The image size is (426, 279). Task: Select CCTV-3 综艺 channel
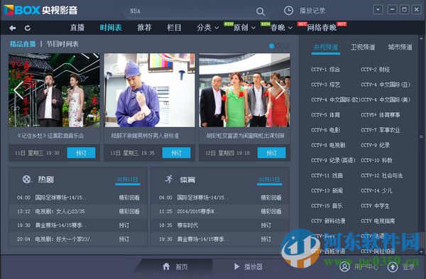point(325,84)
